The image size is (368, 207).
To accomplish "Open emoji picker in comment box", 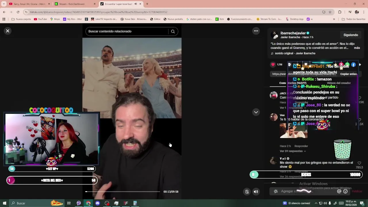I will (345, 191).
